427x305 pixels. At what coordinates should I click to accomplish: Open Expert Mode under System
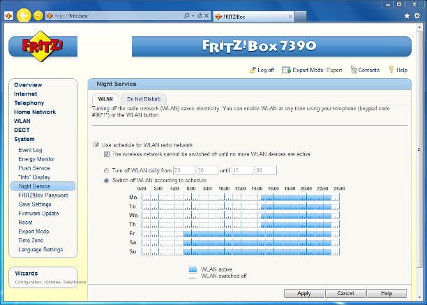coord(33,232)
